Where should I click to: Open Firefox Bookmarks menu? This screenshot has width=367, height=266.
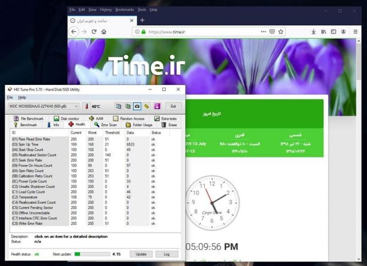[x=124, y=10]
